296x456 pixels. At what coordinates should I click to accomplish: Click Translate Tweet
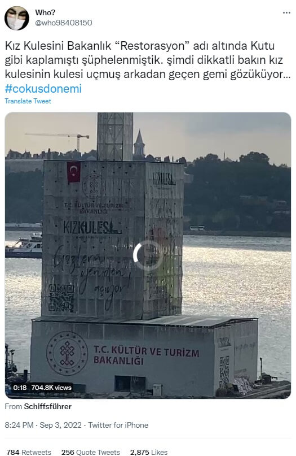point(28,101)
